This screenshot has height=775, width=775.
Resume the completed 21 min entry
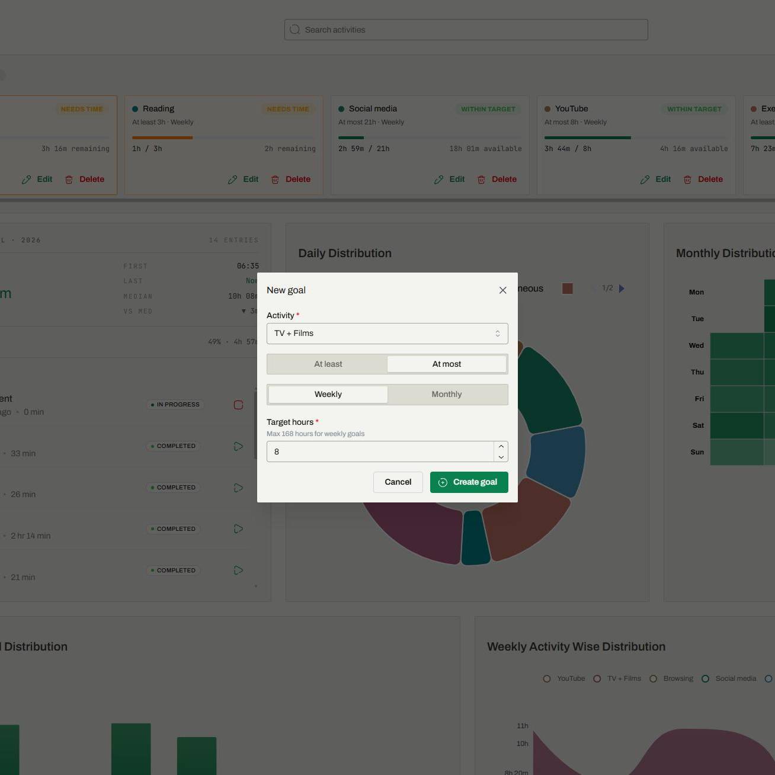click(238, 571)
